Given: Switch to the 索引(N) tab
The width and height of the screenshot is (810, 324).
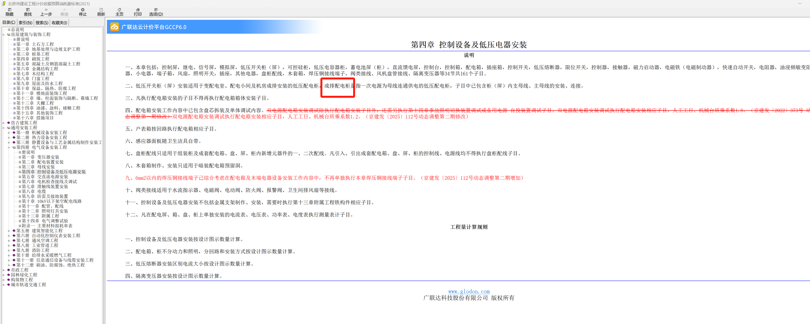Looking at the screenshot, I should tap(25, 23).
